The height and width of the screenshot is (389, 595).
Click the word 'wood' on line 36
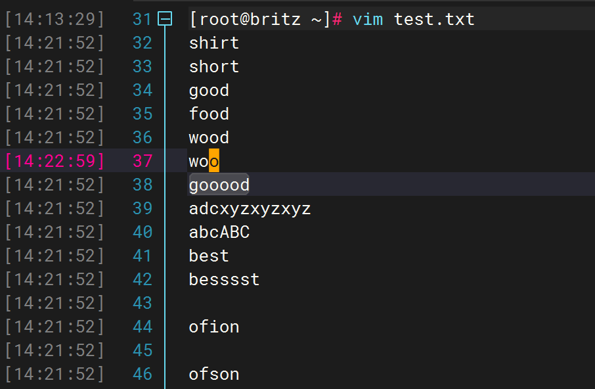209,137
